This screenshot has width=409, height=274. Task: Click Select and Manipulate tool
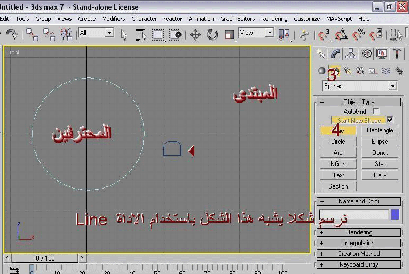(304, 35)
